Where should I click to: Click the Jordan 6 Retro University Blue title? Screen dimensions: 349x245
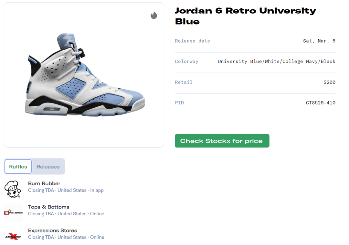(x=245, y=16)
